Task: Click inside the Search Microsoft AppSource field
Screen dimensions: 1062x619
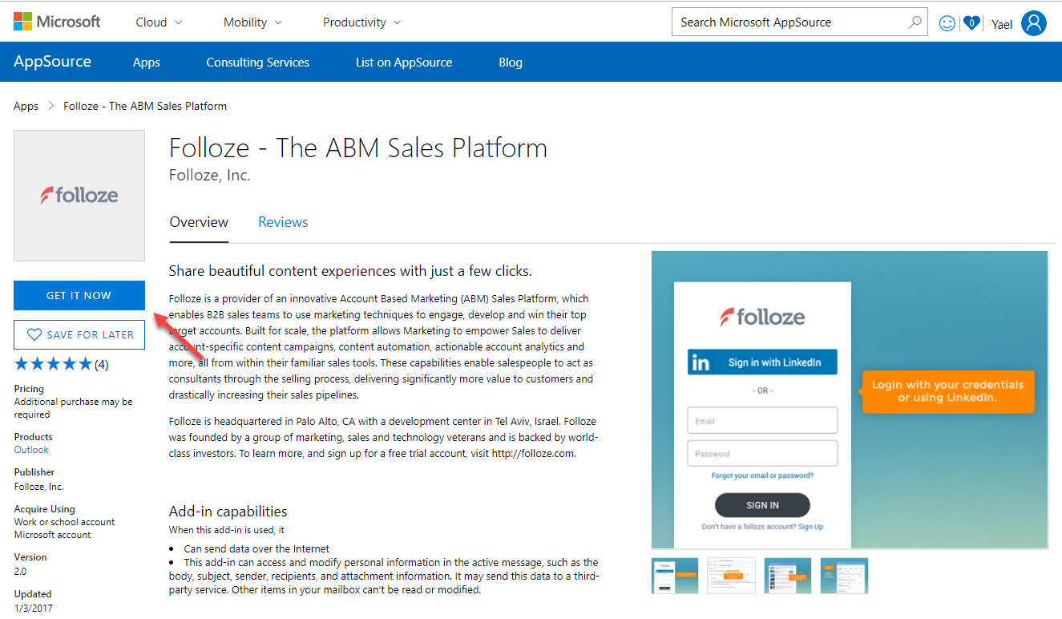Action: click(x=785, y=22)
